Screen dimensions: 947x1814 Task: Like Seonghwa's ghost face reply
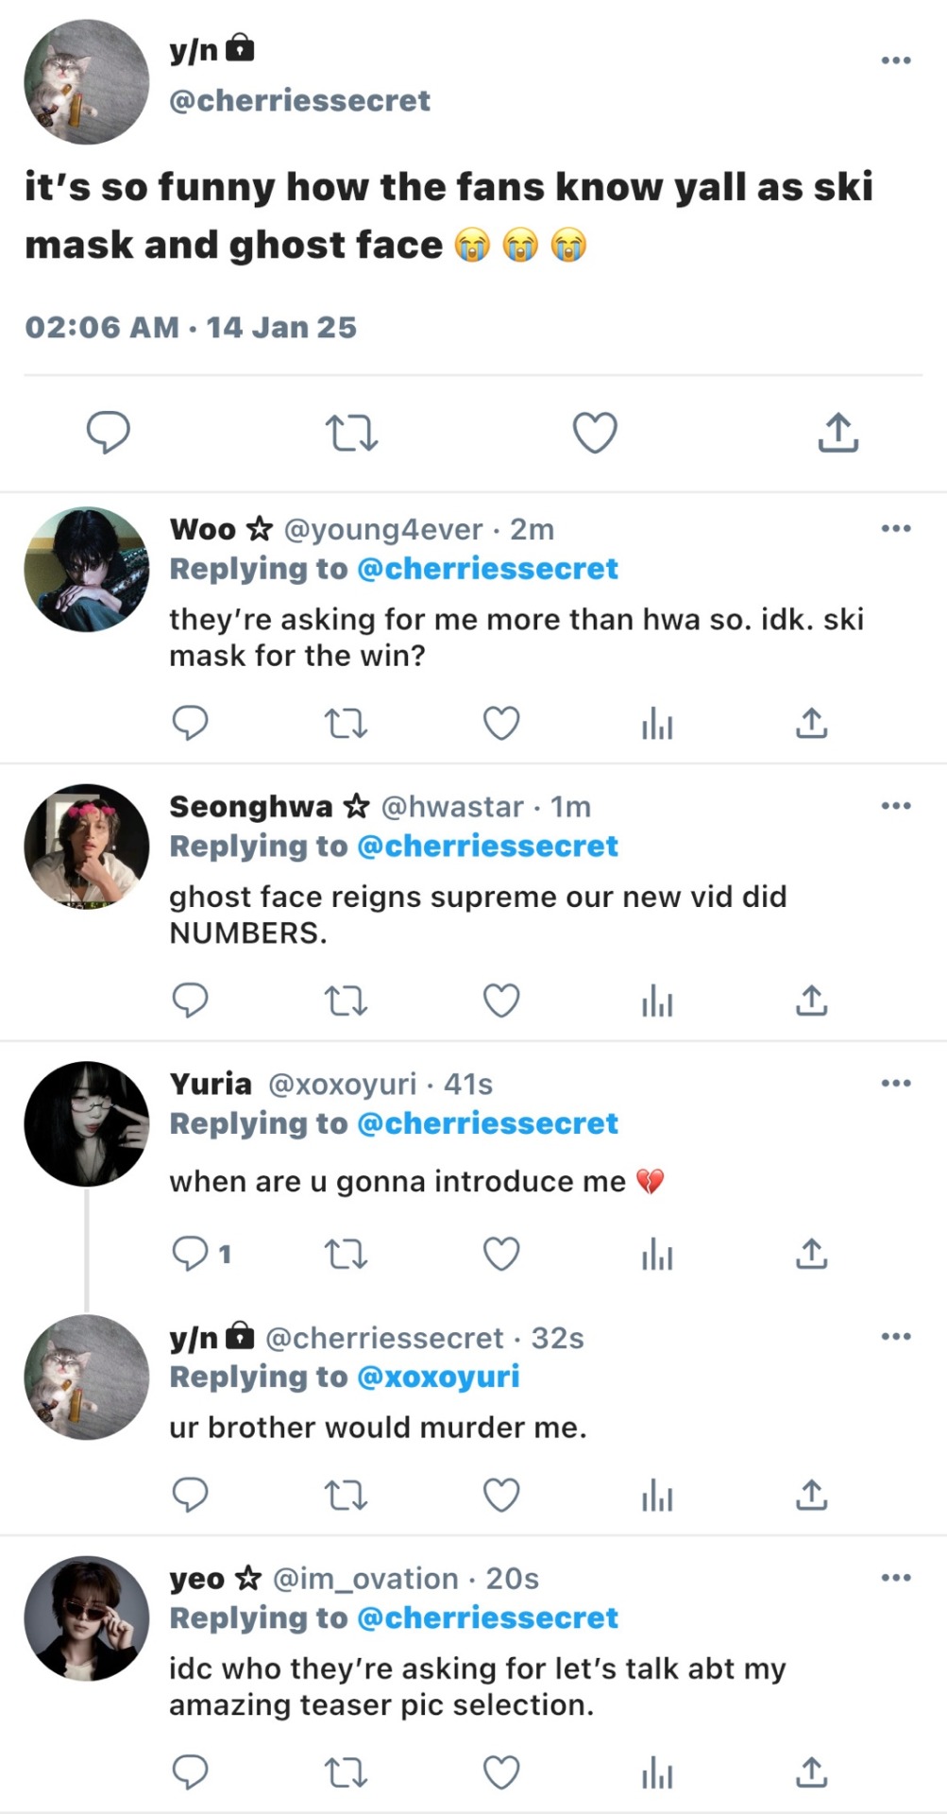[501, 1001]
